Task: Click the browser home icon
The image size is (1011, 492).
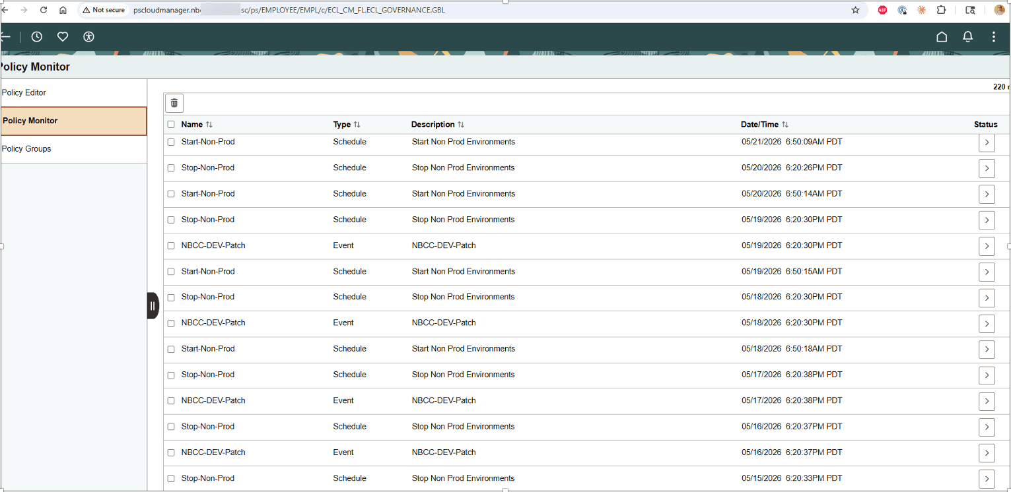Action: click(63, 10)
